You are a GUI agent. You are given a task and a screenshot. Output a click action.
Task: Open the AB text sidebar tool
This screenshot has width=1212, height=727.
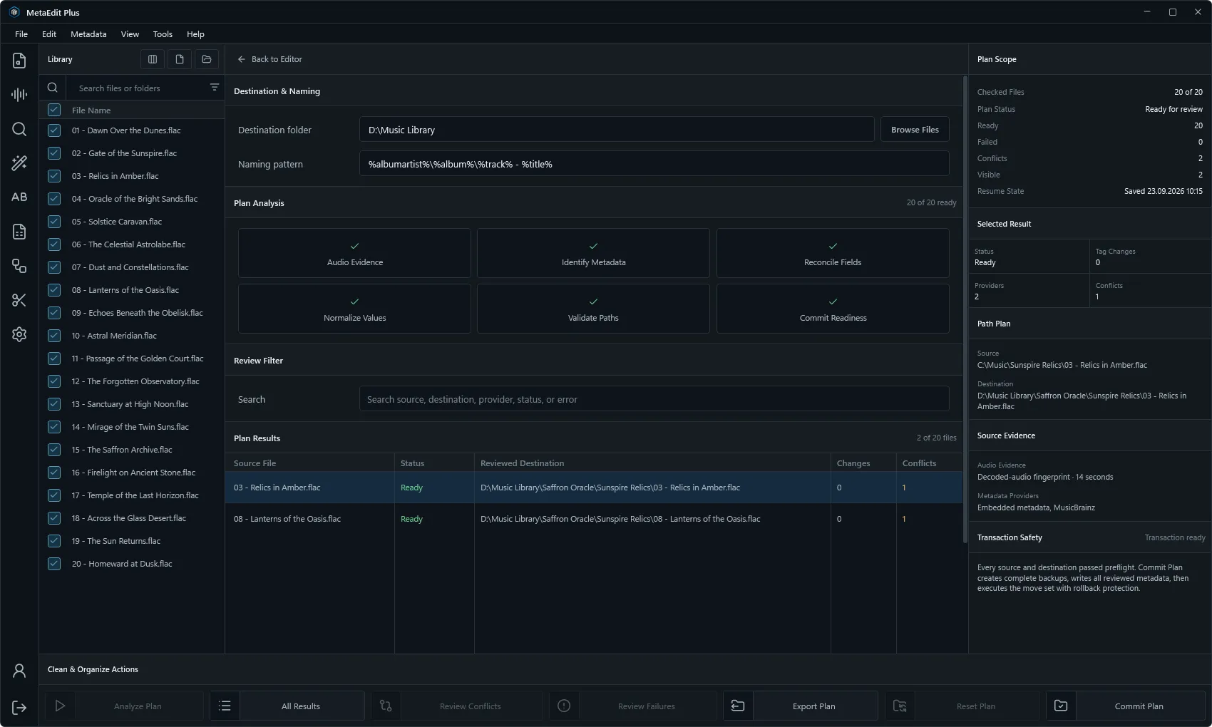19,197
